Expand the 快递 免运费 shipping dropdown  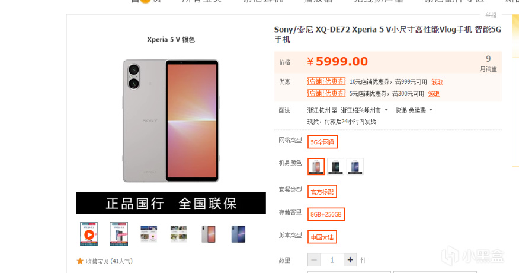click(414, 110)
